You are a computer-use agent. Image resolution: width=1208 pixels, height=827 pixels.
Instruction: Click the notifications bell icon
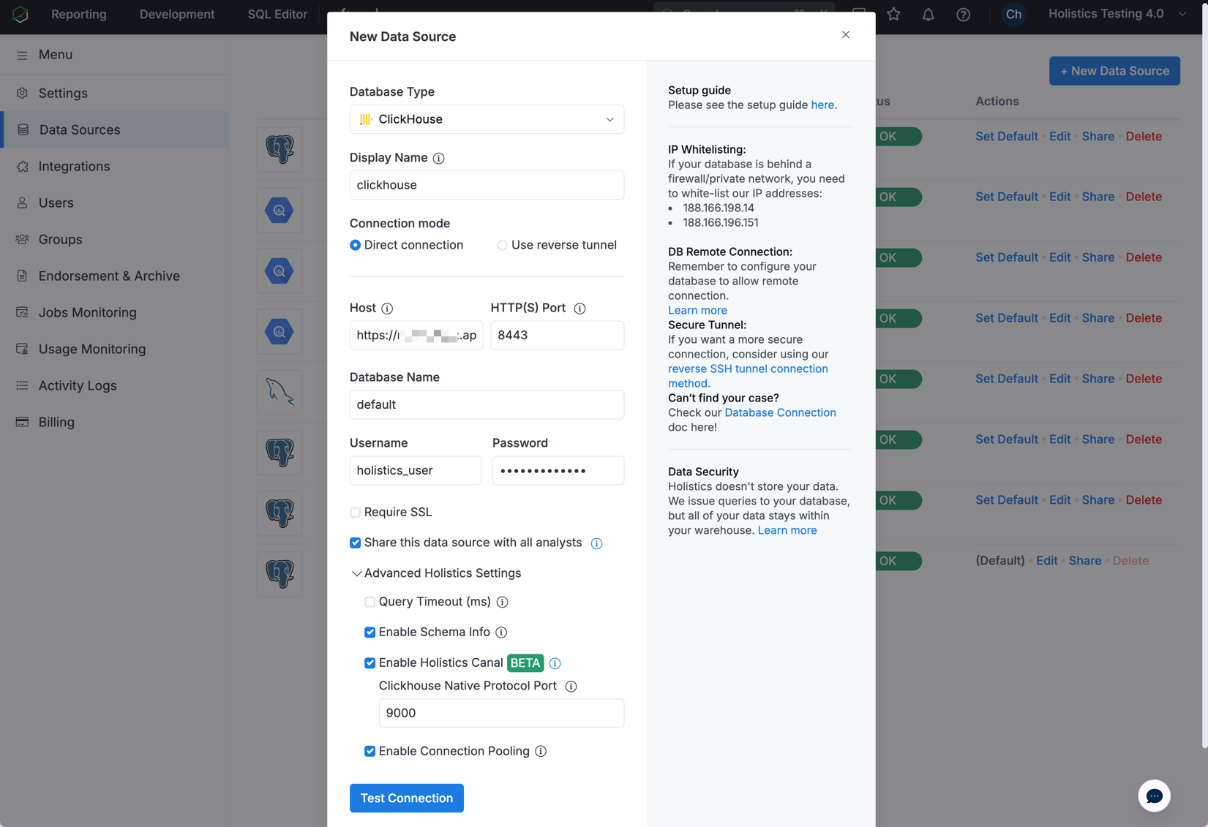pyautogui.click(x=928, y=15)
